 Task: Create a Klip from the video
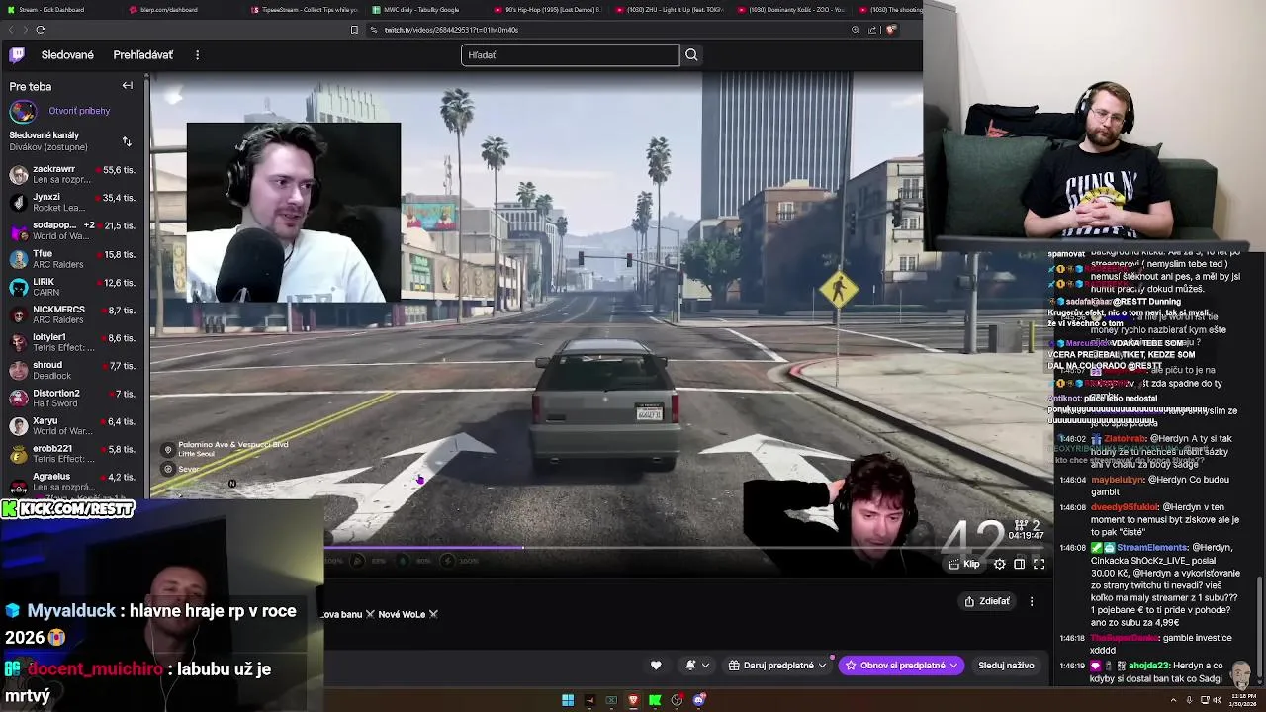pos(964,564)
